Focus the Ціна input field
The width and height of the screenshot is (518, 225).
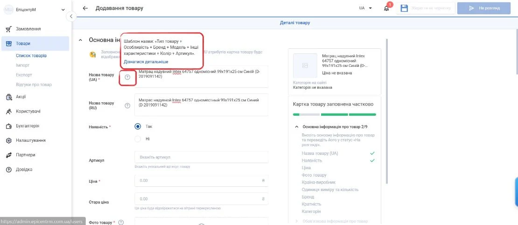coord(202,180)
